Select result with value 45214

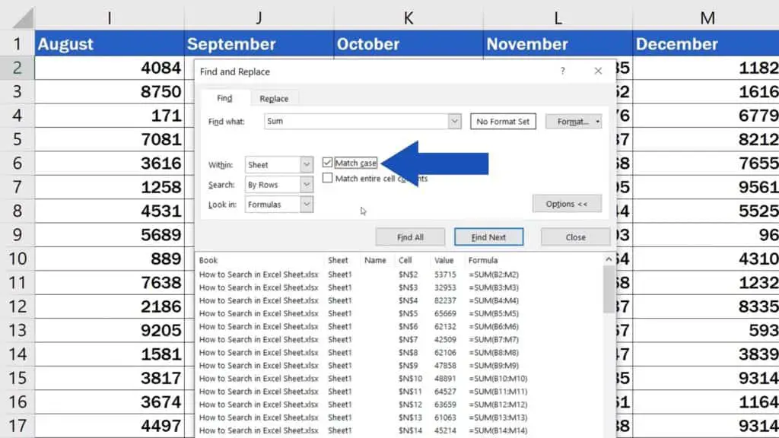point(400,430)
